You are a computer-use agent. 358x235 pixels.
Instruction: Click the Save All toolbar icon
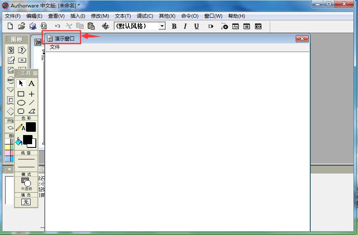pyautogui.click(x=33, y=26)
